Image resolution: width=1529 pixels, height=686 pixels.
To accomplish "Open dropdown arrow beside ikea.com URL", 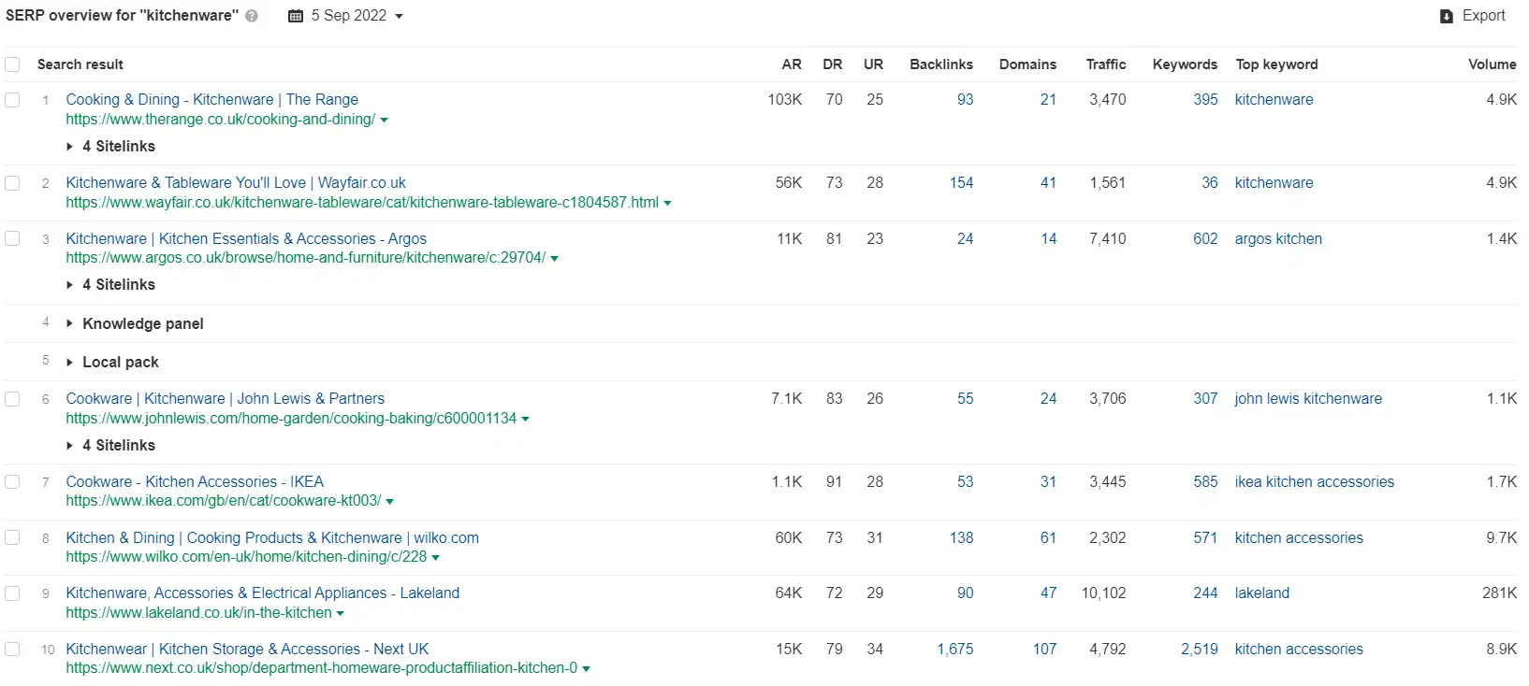I will click(x=389, y=502).
